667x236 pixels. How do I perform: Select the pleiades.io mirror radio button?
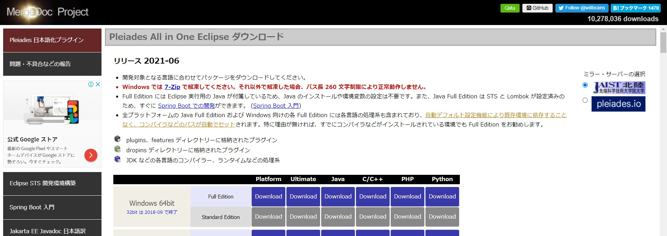585,100
